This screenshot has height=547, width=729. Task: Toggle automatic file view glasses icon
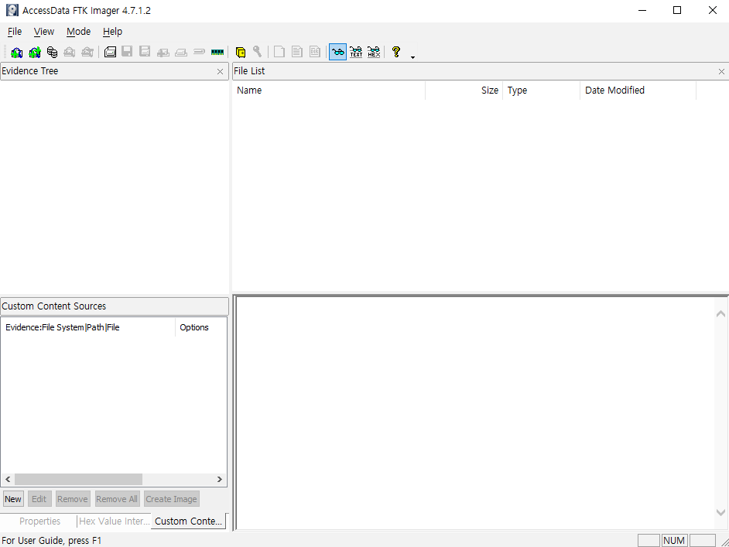click(338, 52)
